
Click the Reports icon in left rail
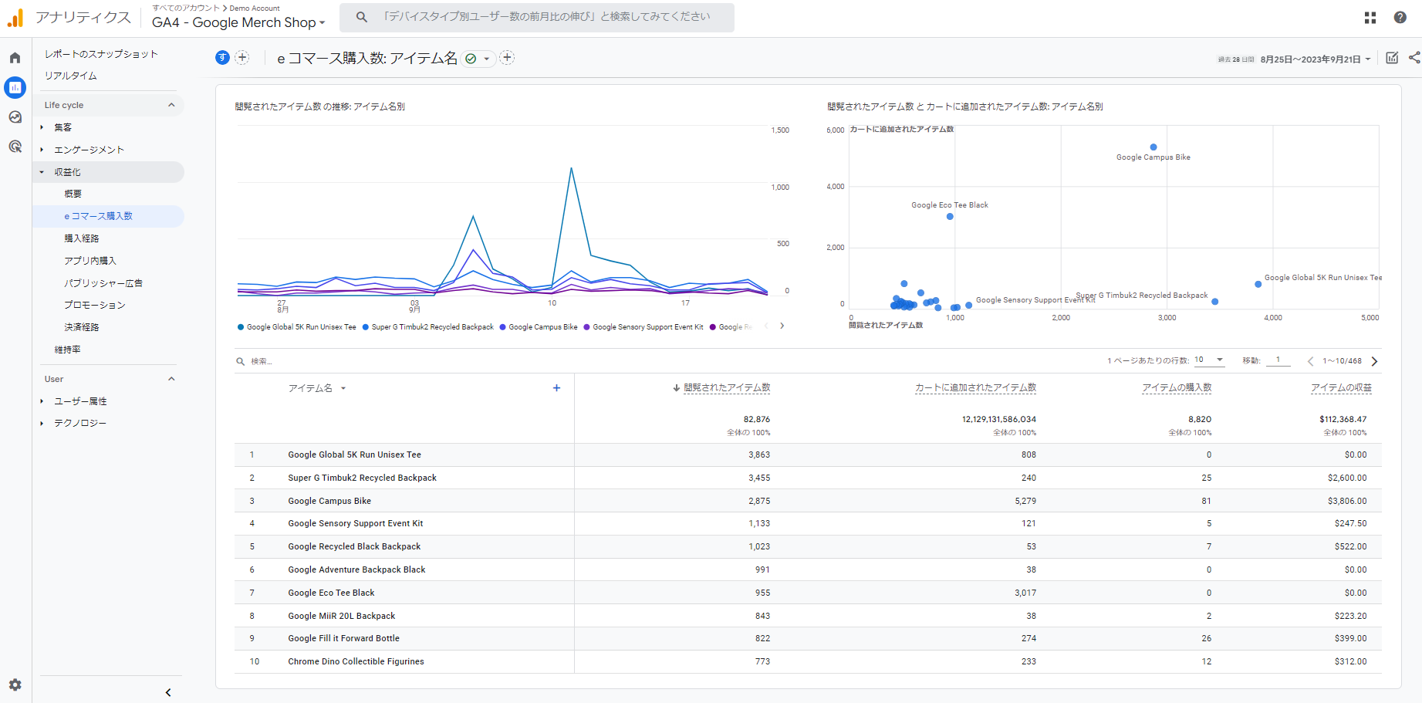click(x=15, y=87)
